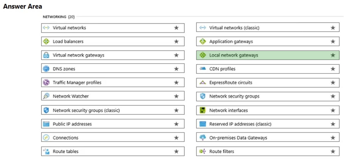
Task: Favorite Virtual networks with its star
Action: (176, 28)
